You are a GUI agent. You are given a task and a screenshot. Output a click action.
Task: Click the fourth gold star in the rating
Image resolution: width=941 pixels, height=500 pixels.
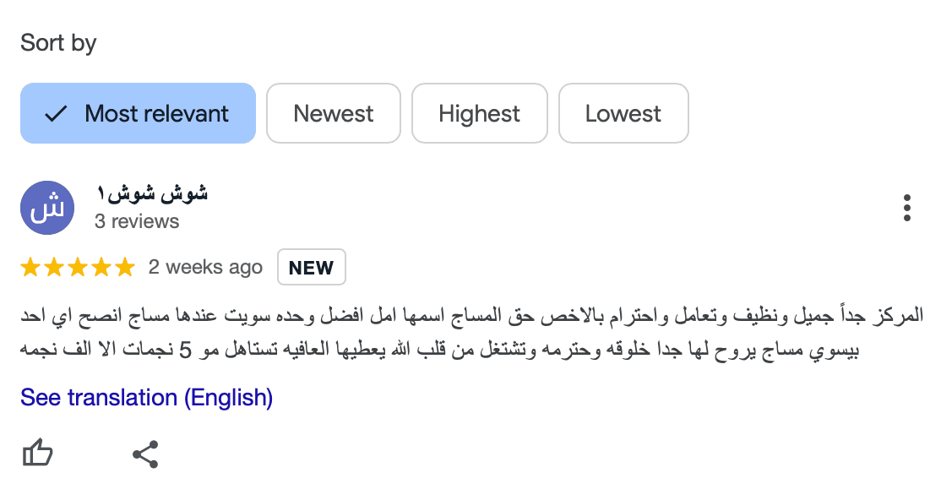pyautogui.click(x=102, y=267)
